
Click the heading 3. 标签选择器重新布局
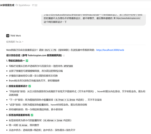[x=18, y=115]
